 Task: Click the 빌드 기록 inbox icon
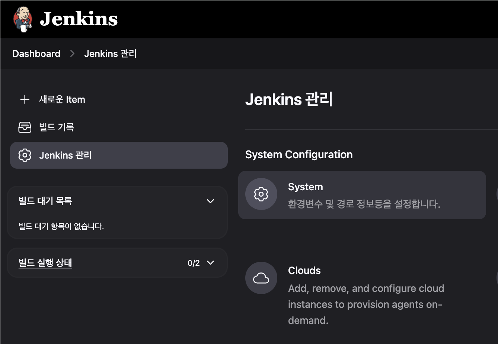coord(25,127)
